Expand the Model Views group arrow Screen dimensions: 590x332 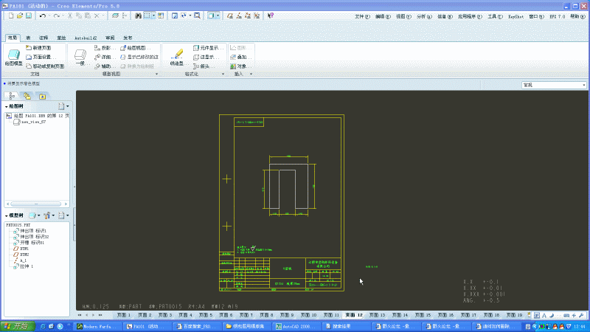[x=156, y=75]
